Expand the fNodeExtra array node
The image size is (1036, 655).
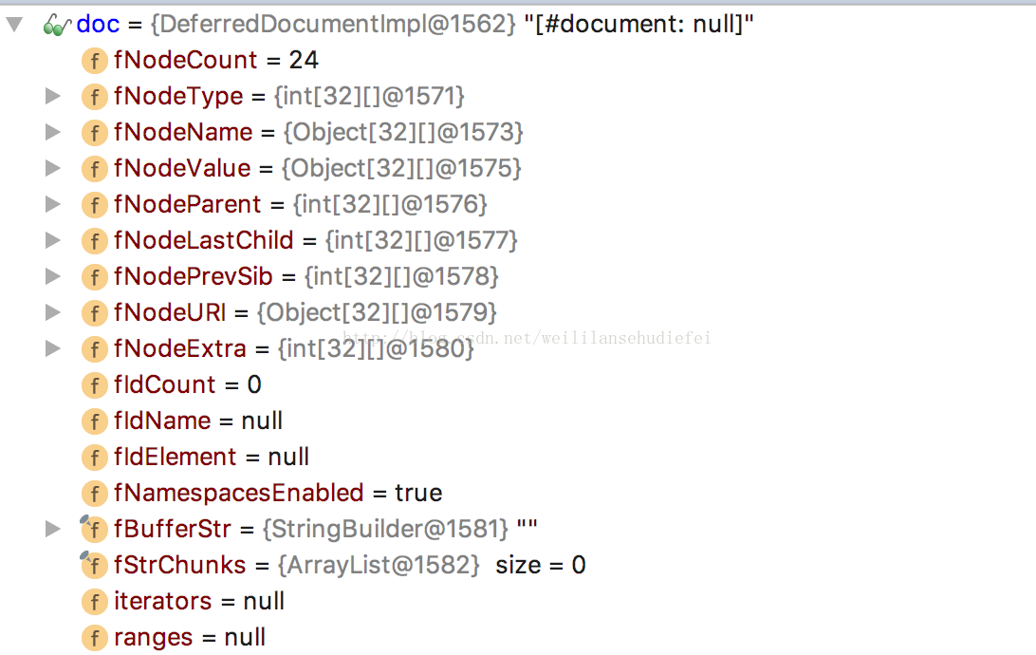click(53, 348)
